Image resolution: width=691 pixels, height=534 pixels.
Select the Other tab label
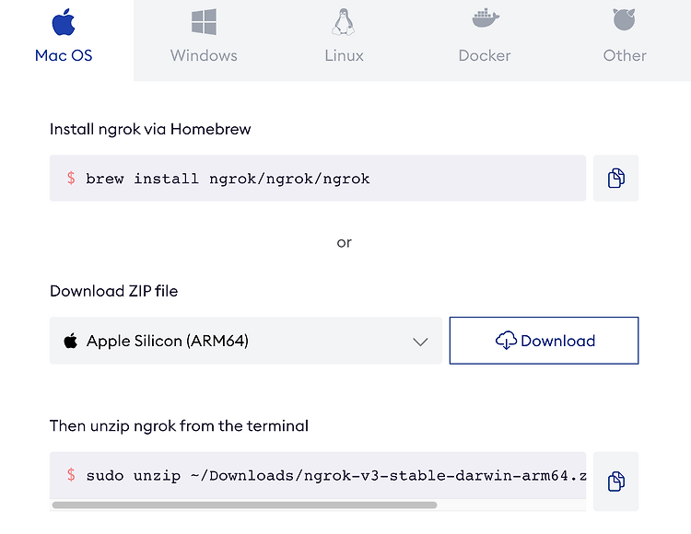pos(625,55)
